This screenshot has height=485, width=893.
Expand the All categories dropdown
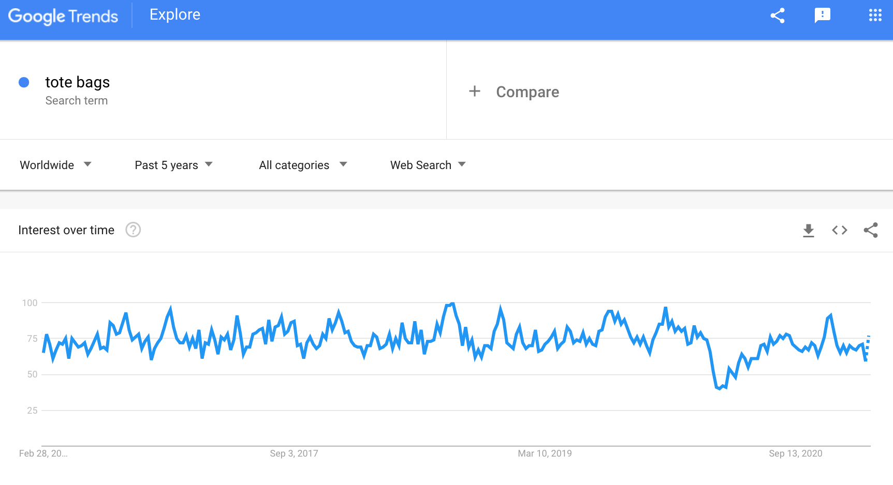(303, 165)
